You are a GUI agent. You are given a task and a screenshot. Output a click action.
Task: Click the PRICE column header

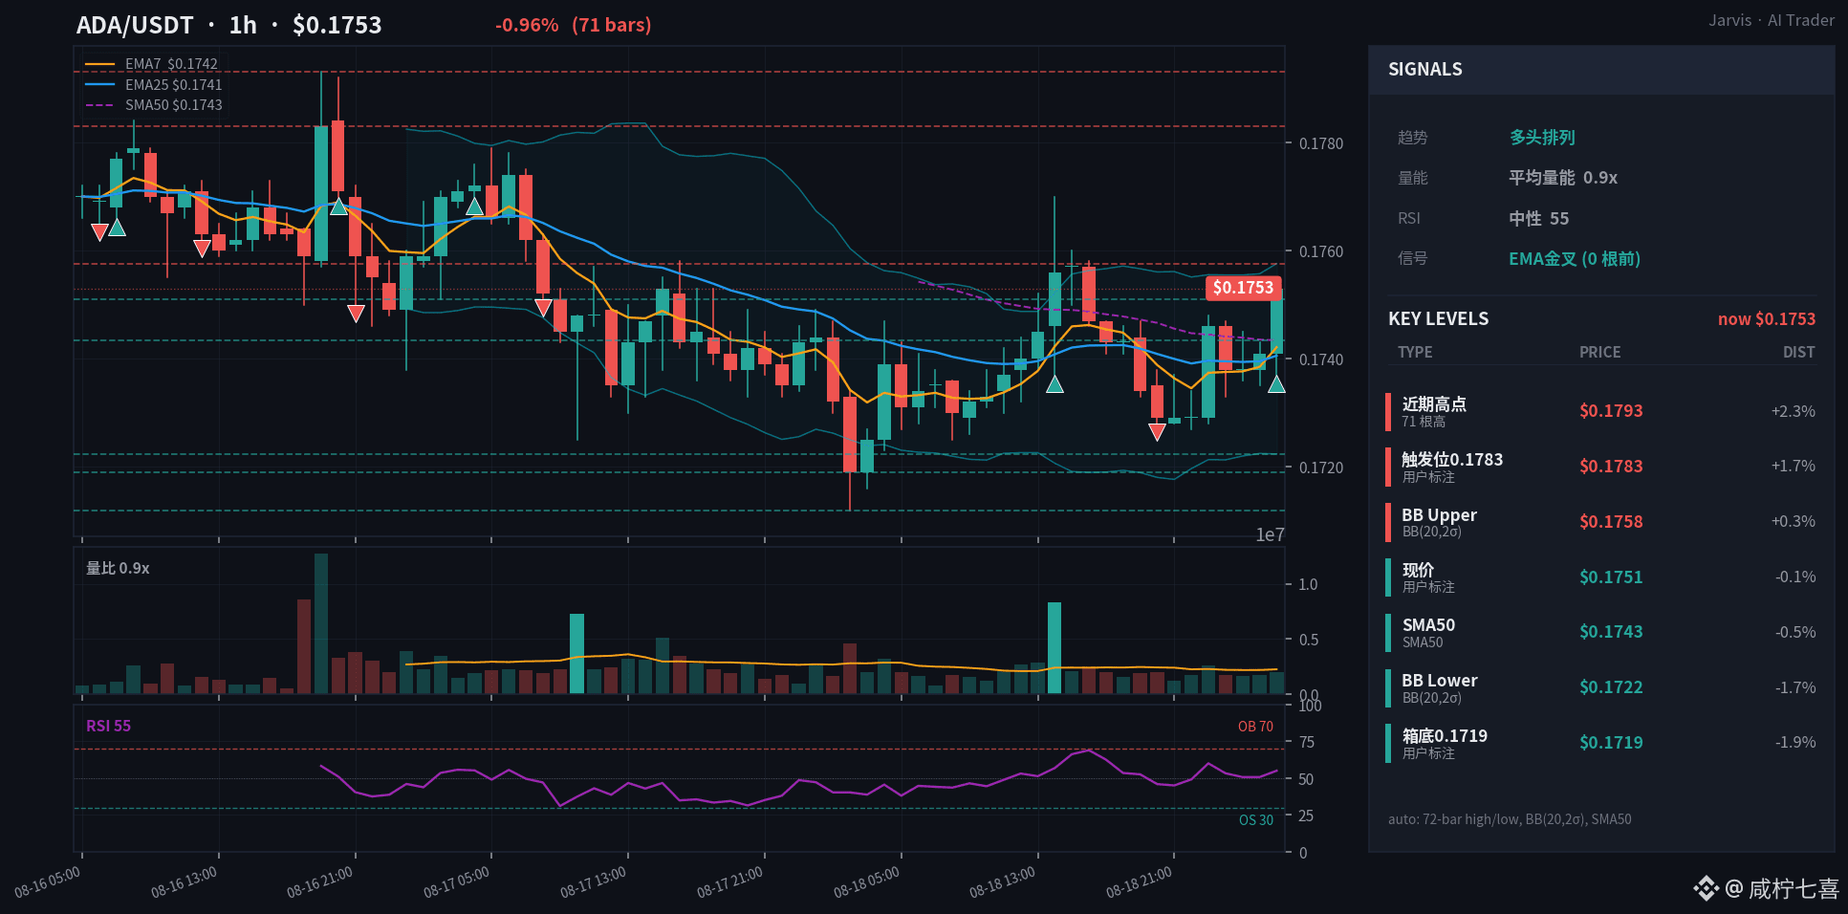1599,352
